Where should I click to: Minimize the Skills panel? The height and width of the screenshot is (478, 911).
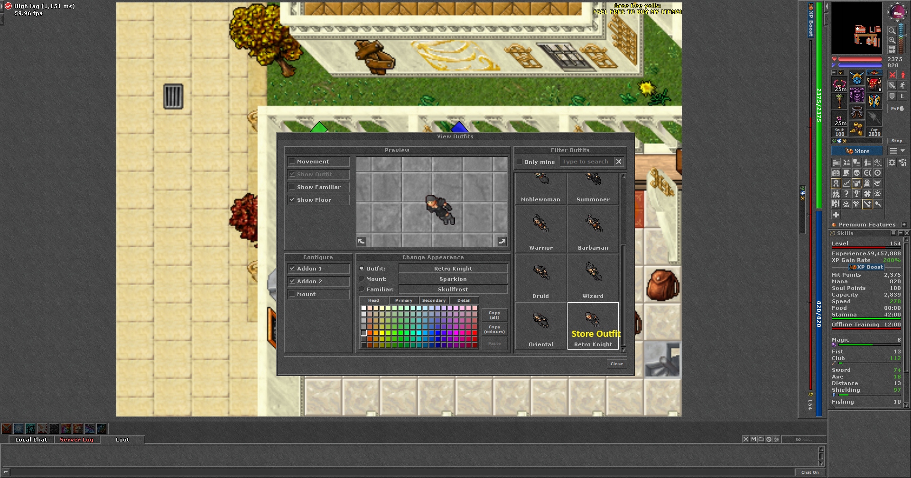900,233
